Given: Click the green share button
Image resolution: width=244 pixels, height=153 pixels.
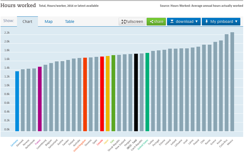Looking at the screenshot, I should pyautogui.click(x=156, y=22).
